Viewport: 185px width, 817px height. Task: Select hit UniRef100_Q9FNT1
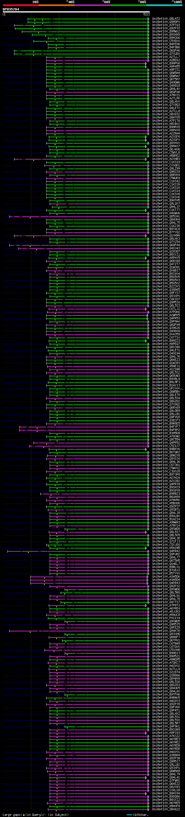click(x=166, y=710)
